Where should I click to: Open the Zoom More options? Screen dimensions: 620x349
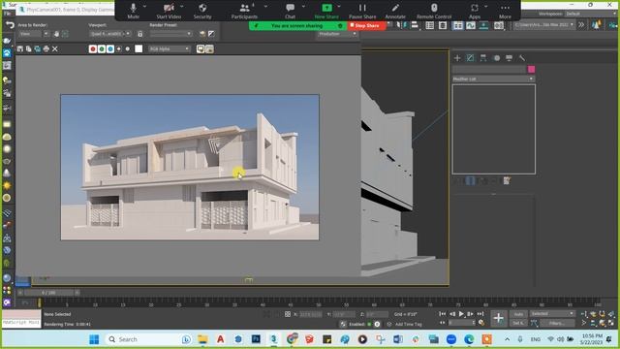505,11
